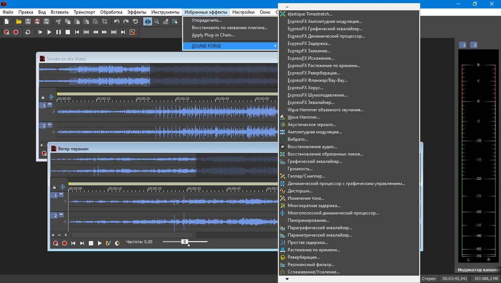Image resolution: width=501 pixels, height=283 pixels.
Task: Toggle lock icon in Ветер перемен window
Action: (54, 187)
